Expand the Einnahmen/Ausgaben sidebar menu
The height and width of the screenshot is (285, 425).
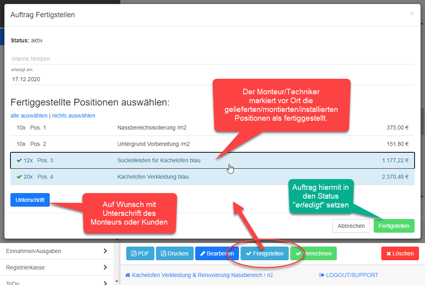coord(57,251)
